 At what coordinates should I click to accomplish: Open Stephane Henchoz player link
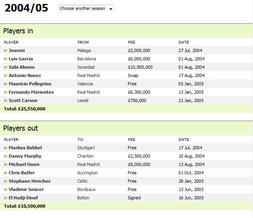[x=29, y=181]
